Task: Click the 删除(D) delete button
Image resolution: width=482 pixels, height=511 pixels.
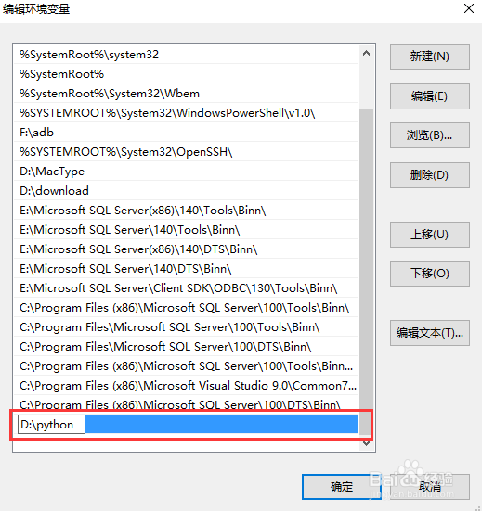Action: tap(430, 175)
